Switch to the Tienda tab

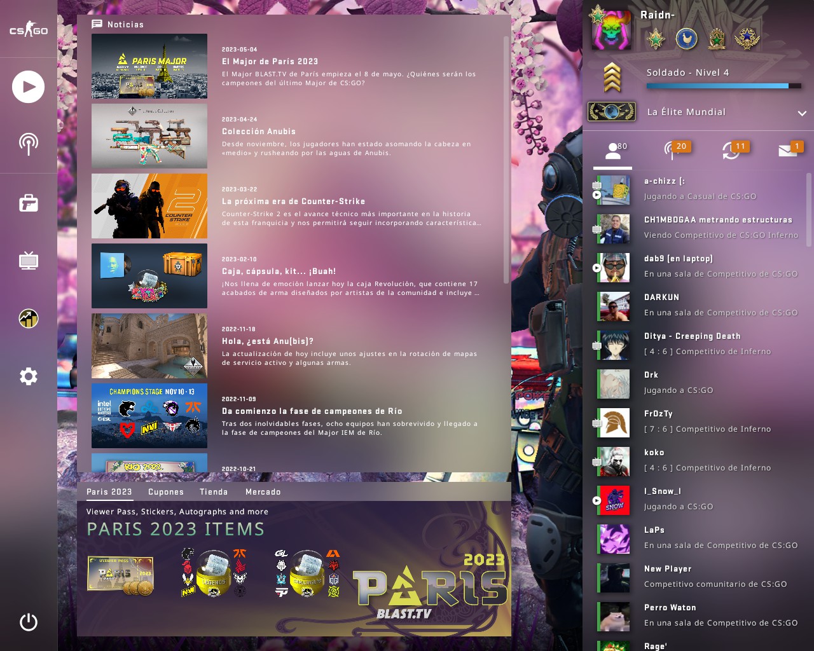214,492
